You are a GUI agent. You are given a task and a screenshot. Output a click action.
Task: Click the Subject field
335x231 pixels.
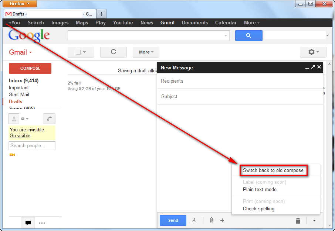pyautogui.click(x=240, y=96)
